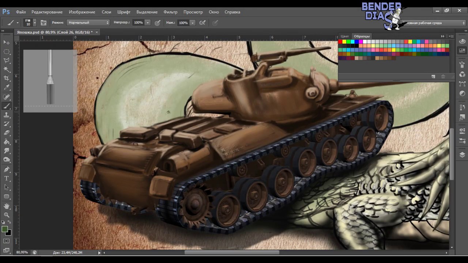Select the Elliptical Marquee tool
The height and width of the screenshot is (263, 468).
click(7, 52)
